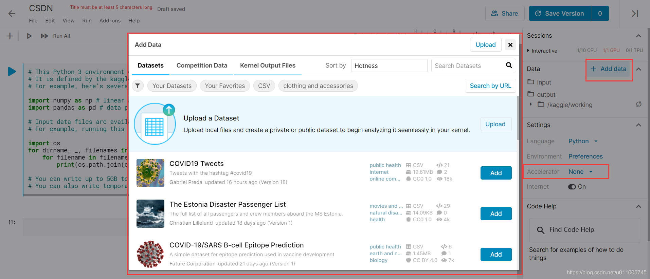
Task: Open the Add-ons menu
Action: tap(110, 21)
